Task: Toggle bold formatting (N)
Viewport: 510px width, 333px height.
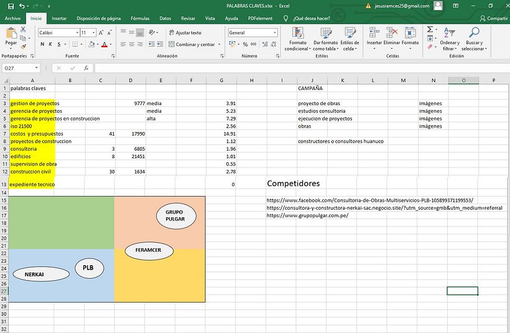Action: coord(42,44)
